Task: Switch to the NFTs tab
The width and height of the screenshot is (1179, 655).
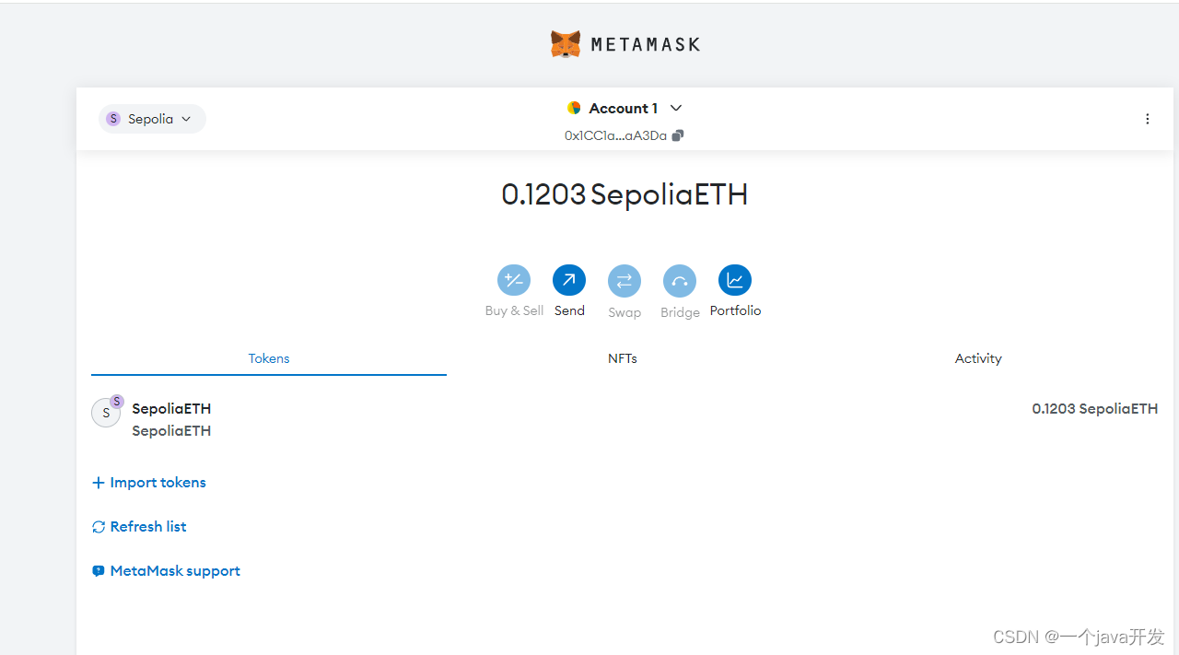Action: (623, 358)
